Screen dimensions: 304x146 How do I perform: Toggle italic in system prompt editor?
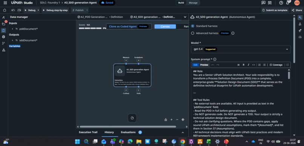[x=248, y=65]
